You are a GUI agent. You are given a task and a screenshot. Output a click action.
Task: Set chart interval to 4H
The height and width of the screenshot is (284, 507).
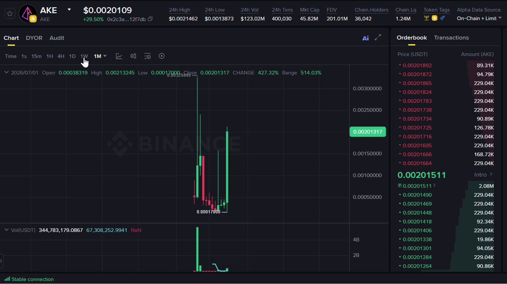click(x=61, y=56)
